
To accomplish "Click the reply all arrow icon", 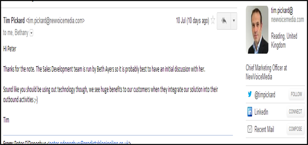I will pos(224,21).
